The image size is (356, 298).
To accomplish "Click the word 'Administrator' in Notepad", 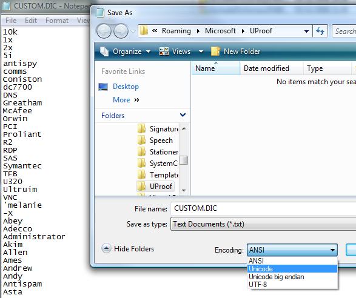I will (34, 237).
